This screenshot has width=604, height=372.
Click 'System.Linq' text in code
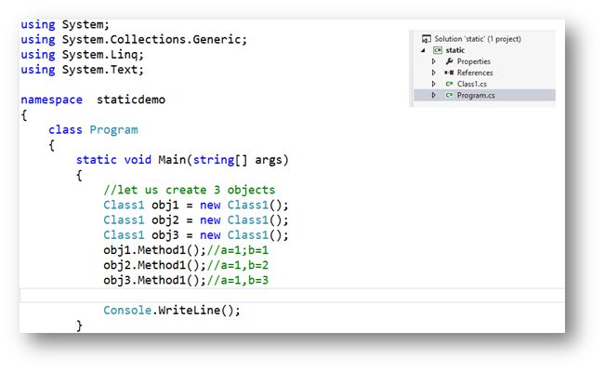[x=99, y=54]
